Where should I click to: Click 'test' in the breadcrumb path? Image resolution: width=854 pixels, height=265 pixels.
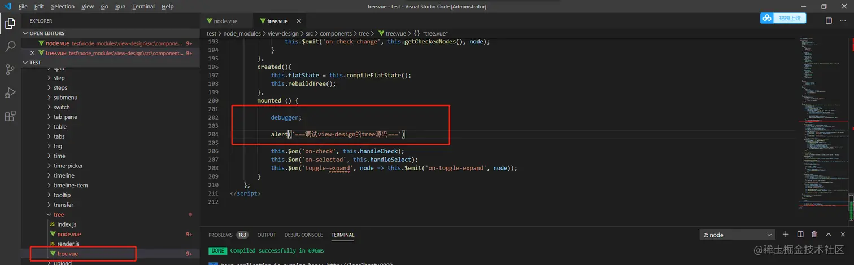click(211, 33)
